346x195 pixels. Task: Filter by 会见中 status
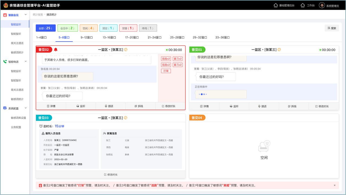coord(68,28)
